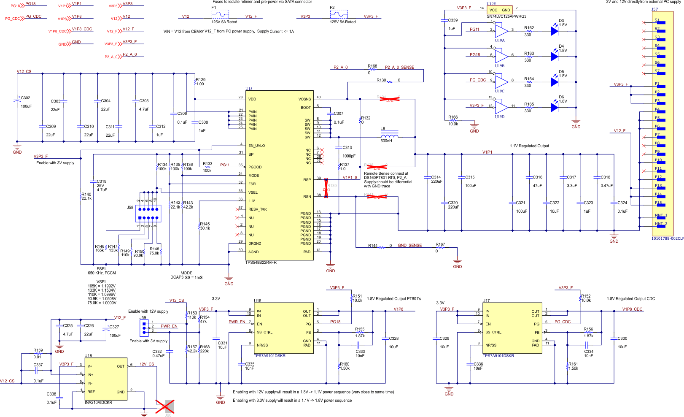Select the 10101788-002CLF connector part number

click(x=667, y=238)
